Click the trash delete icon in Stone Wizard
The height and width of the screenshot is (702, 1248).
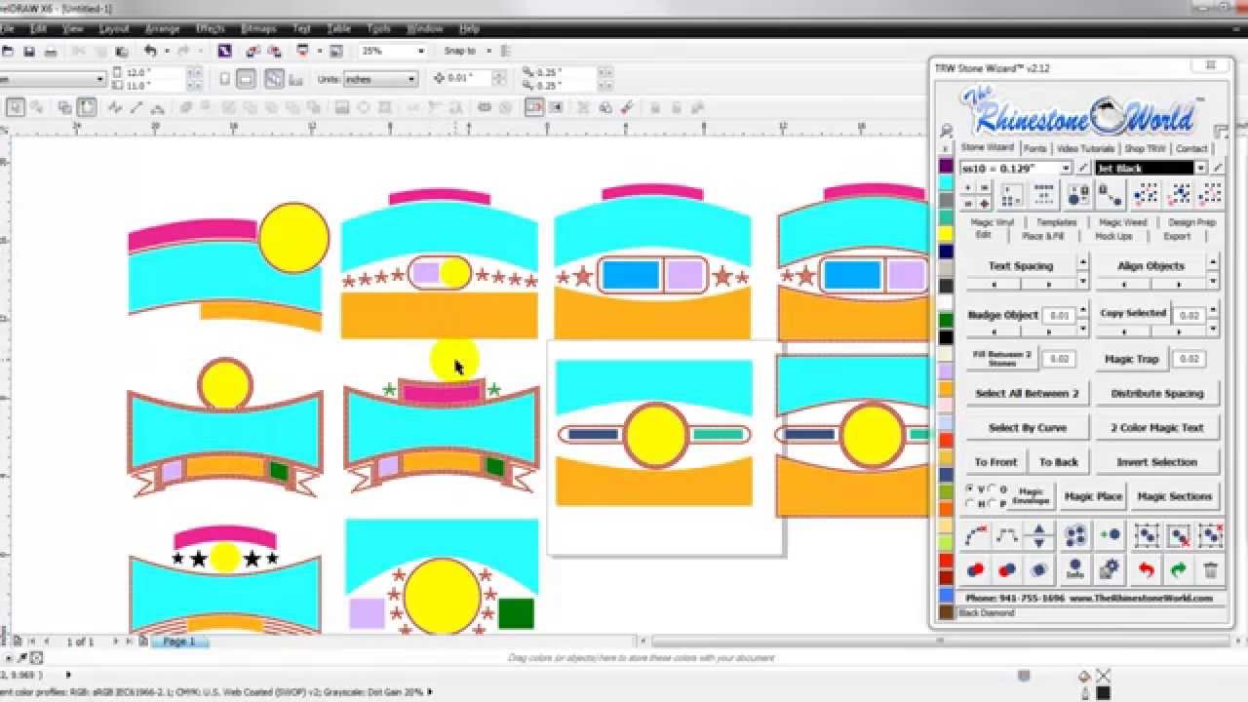(1211, 569)
